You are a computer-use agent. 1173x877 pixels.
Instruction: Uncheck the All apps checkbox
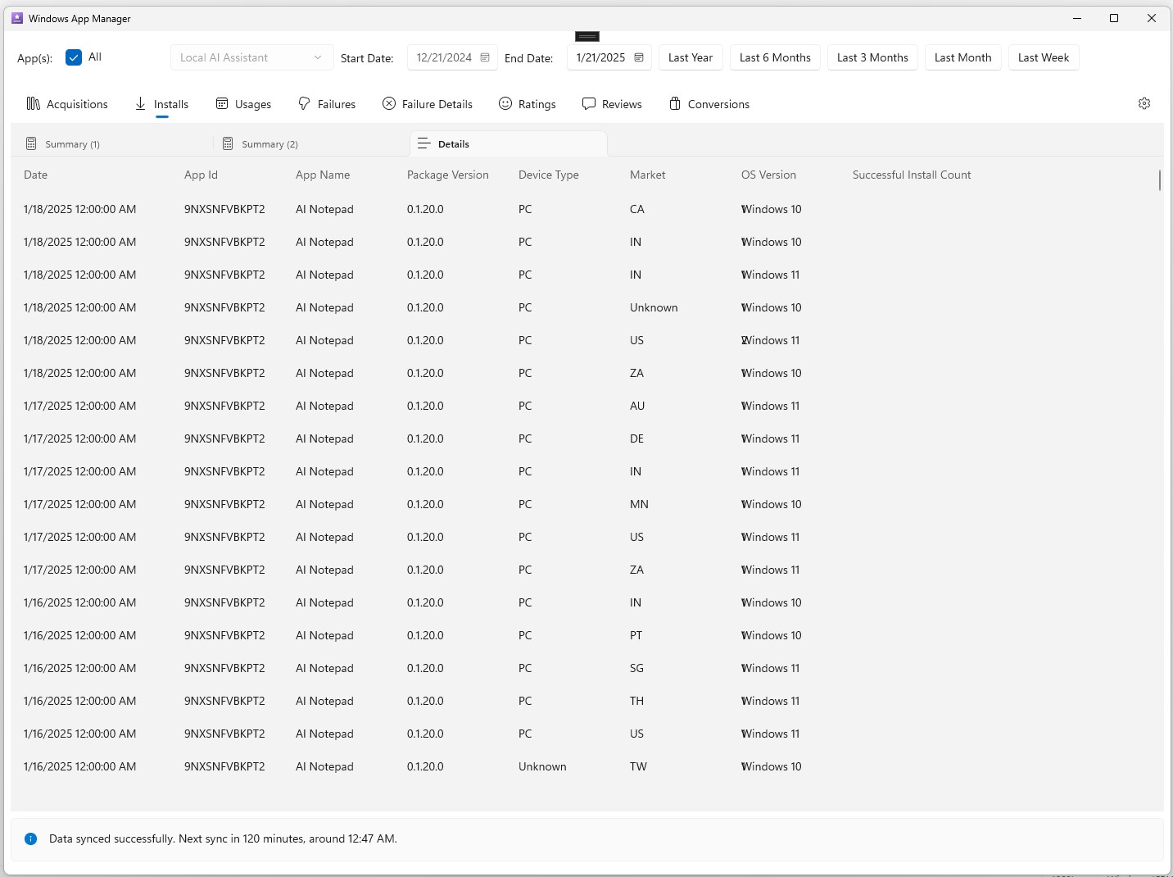[x=74, y=57]
